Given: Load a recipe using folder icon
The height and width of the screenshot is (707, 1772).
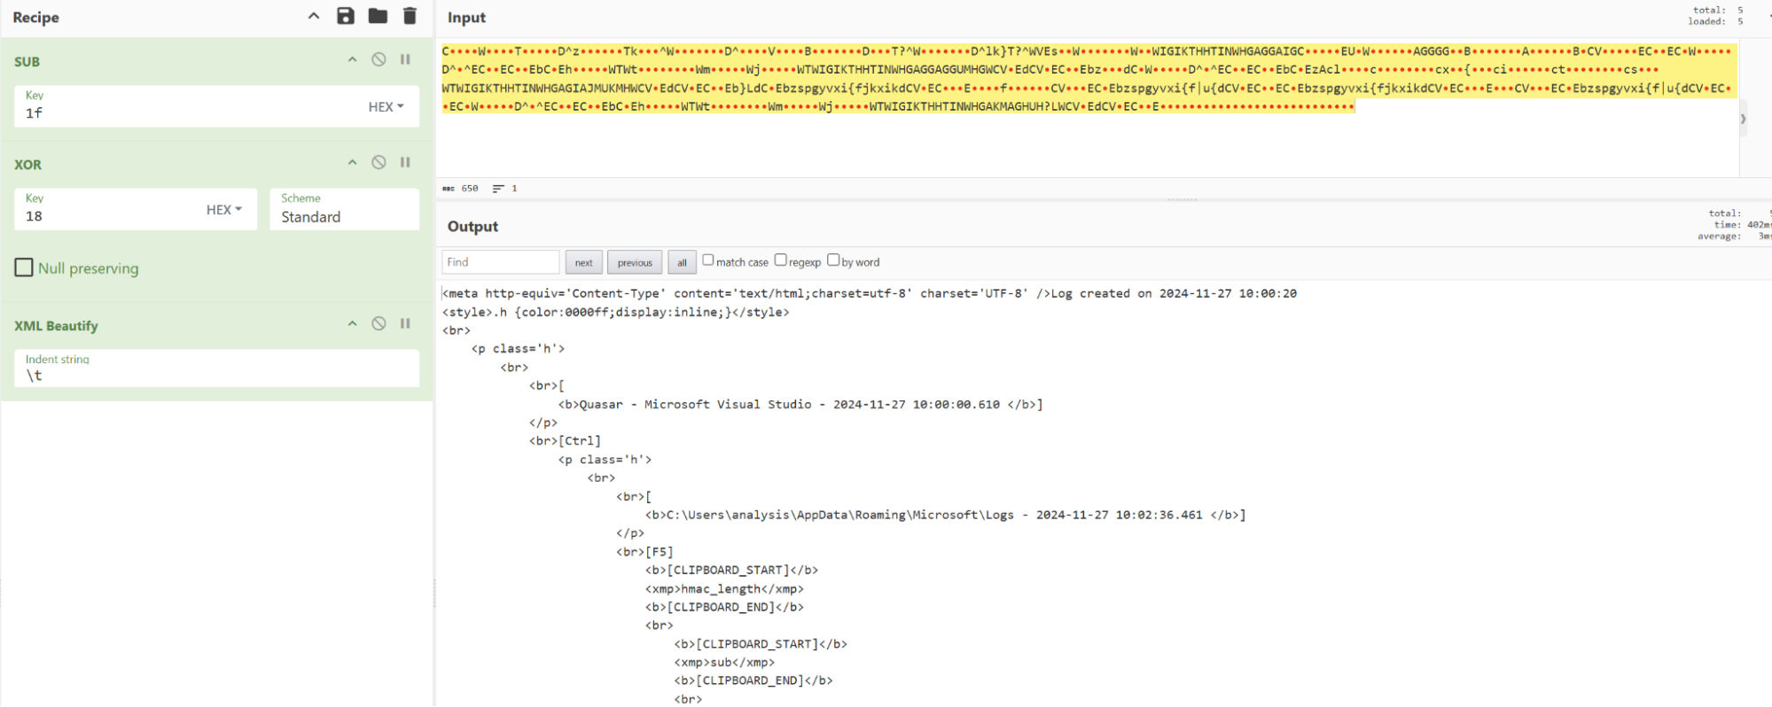Looking at the screenshot, I should click(378, 16).
